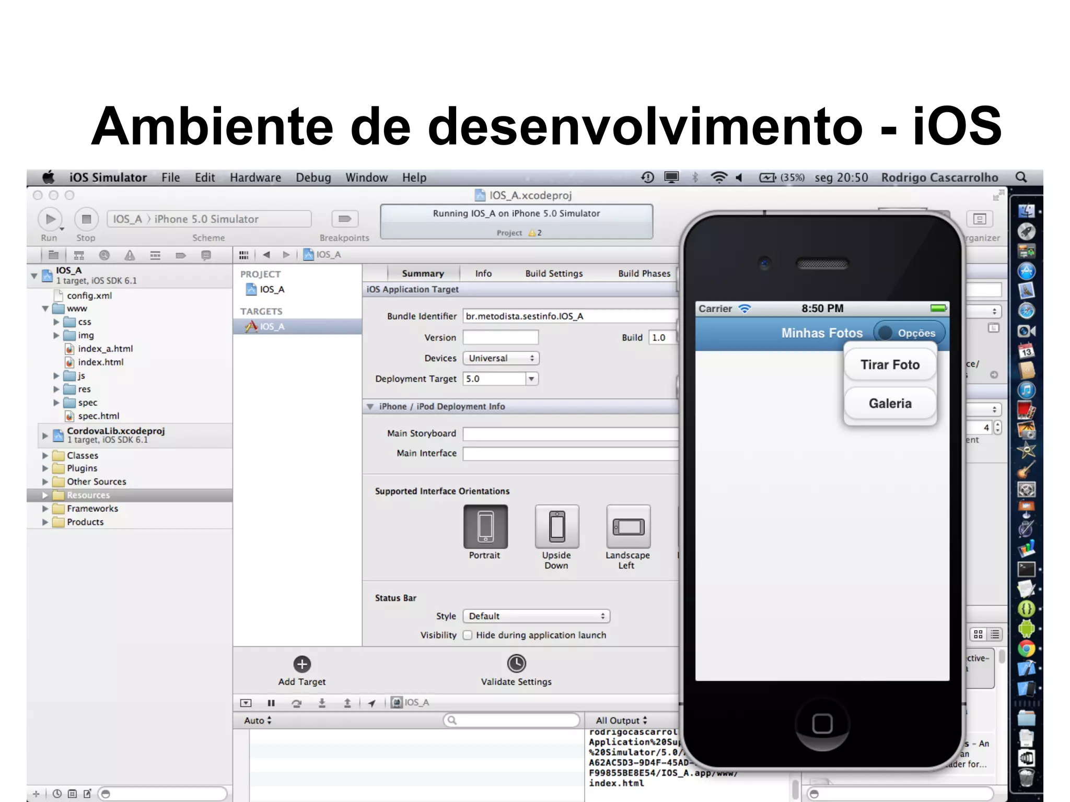Tap Galeria in the simulator
Viewport: 1070px width, 802px height.
(x=890, y=403)
